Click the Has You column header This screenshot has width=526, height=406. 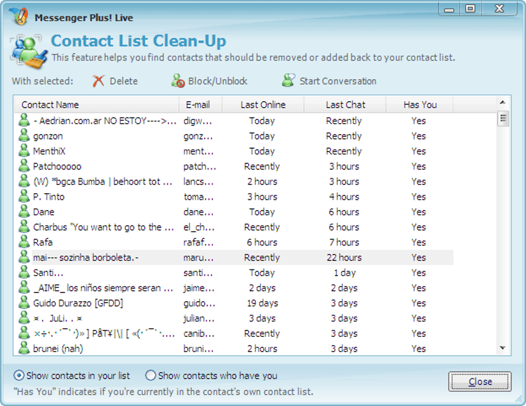(x=420, y=105)
